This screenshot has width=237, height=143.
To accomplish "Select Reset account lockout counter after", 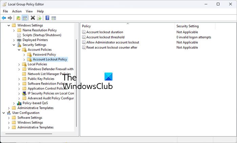I will pyautogui.click(x=112, y=47).
